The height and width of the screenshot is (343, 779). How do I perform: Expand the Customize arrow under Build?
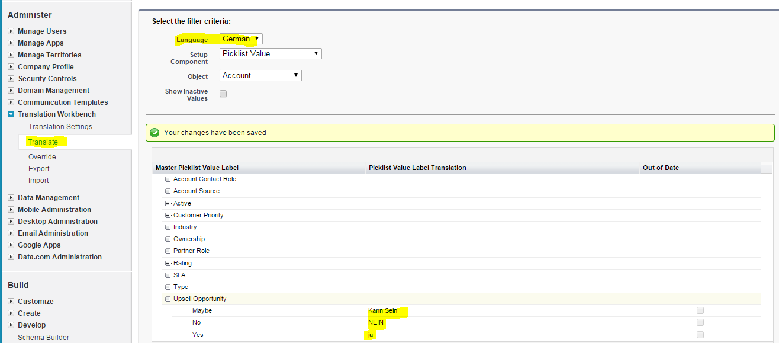coord(11,302)
